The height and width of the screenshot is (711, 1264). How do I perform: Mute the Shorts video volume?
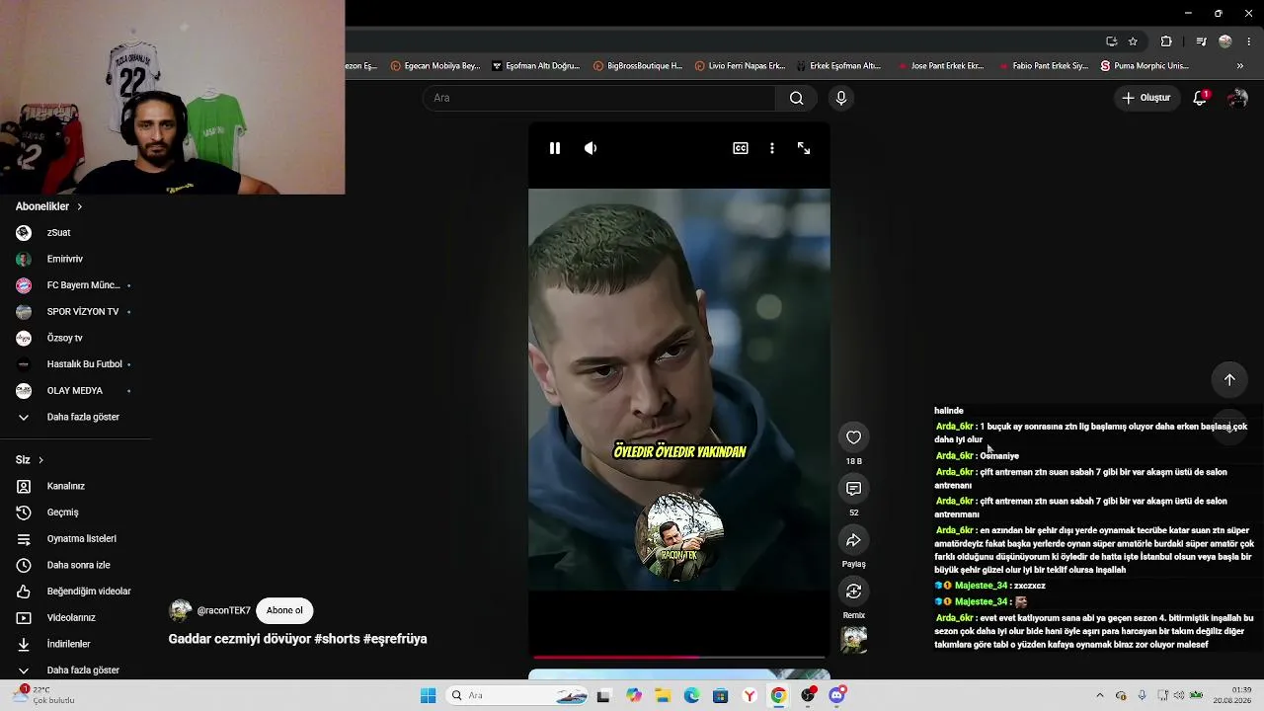(x=591, y=148)
